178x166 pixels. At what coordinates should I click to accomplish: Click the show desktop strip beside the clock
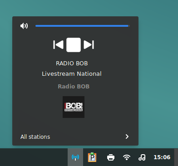(176, 157)
